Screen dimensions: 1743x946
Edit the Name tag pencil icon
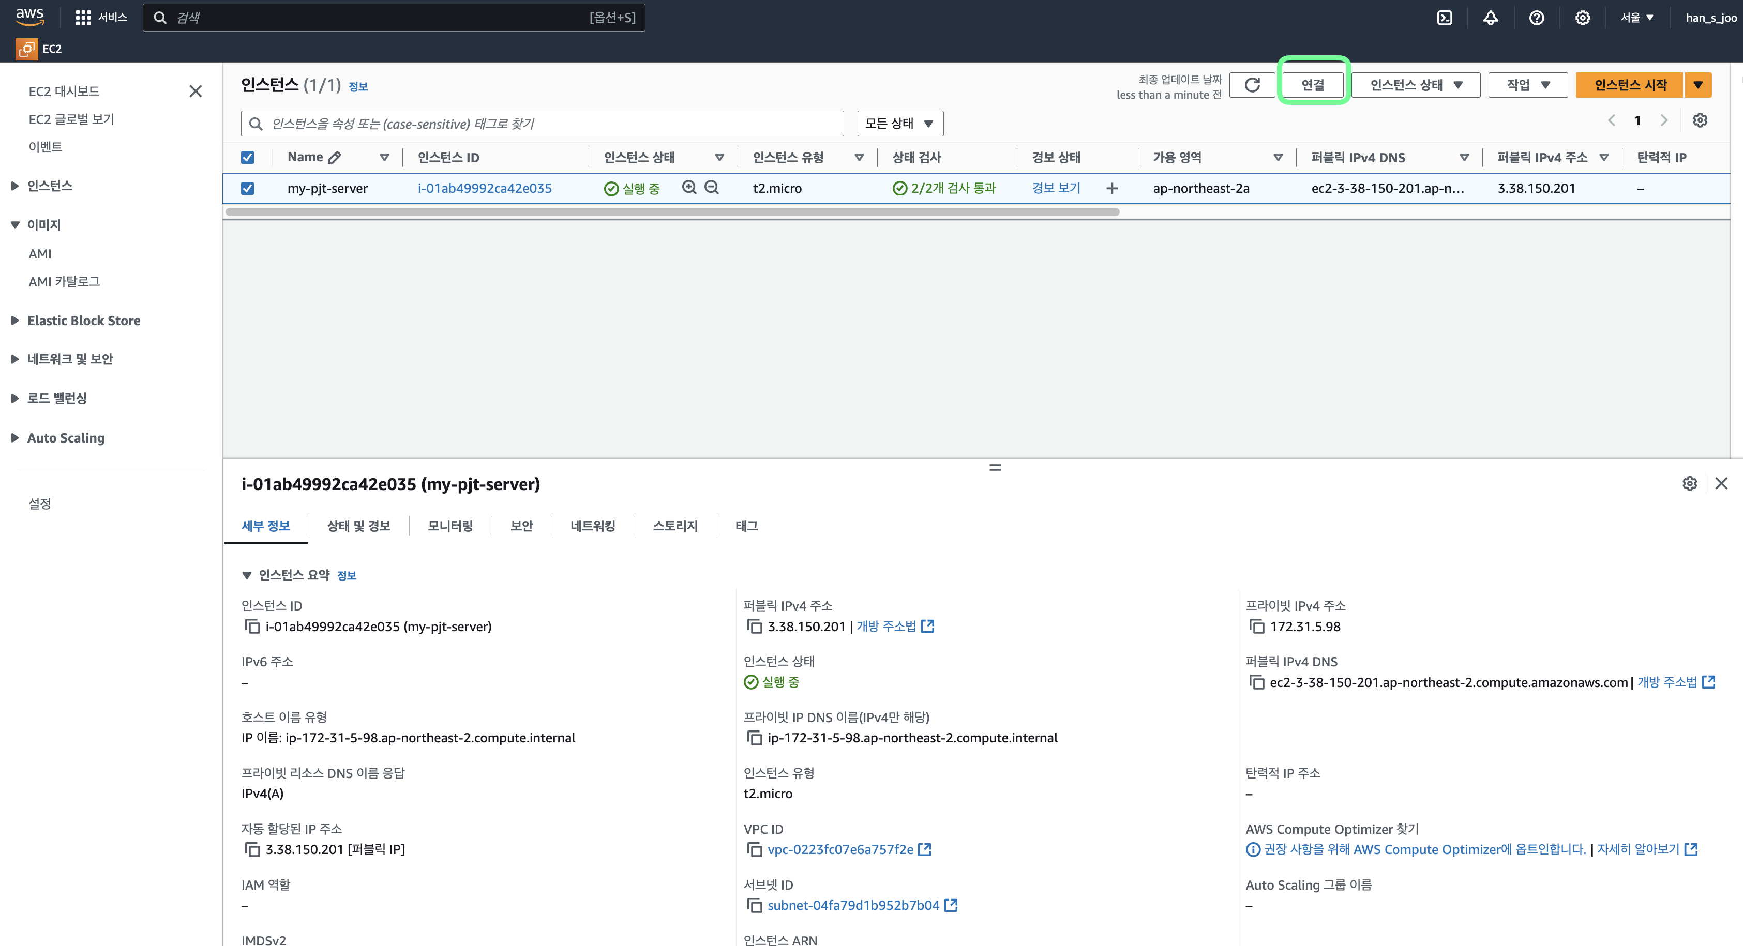[x=334, y=158]
